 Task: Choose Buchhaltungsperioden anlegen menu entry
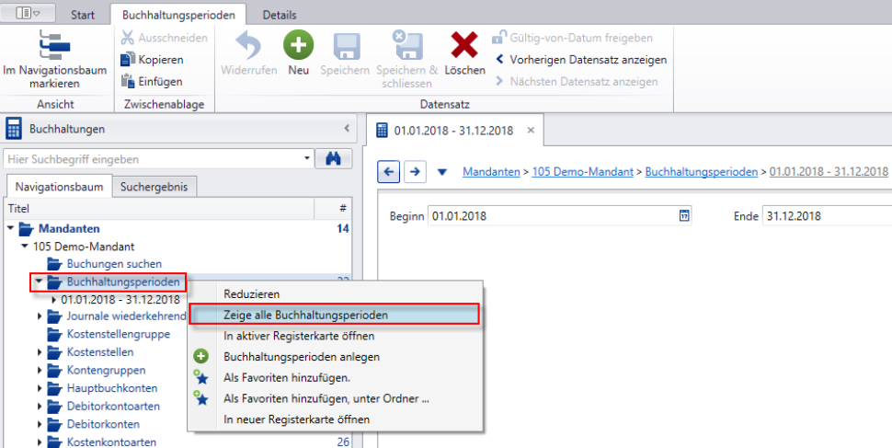click(336, 357)
